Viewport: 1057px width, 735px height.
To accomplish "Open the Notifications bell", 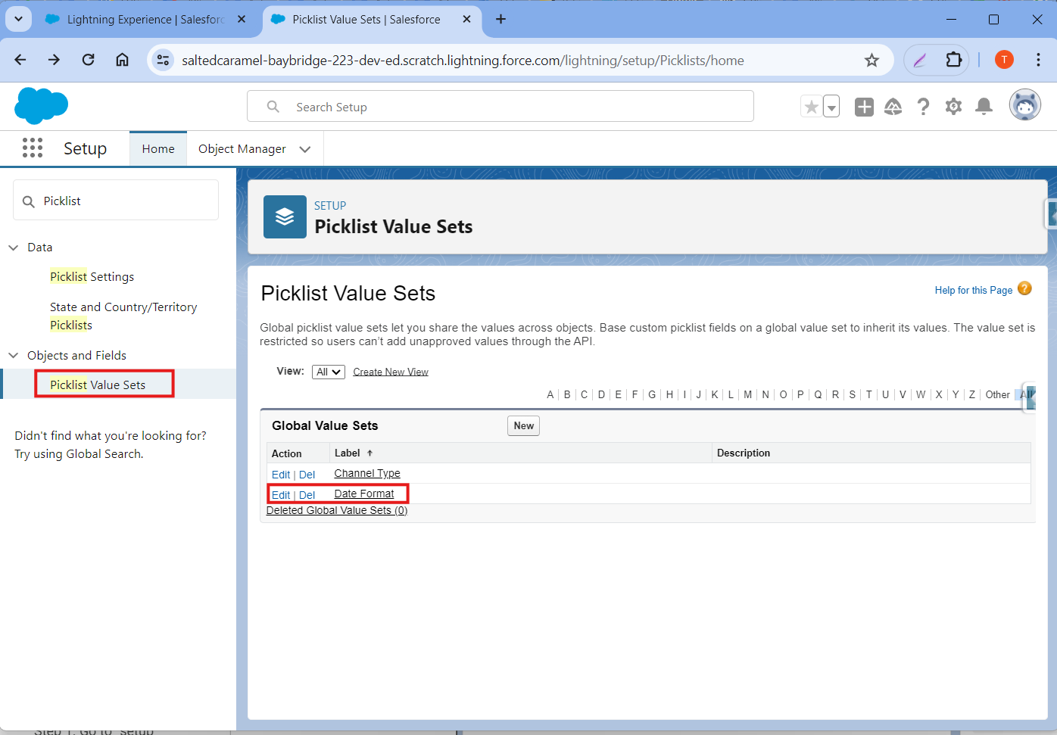I will pyautogui.click(x=984, y=107).
